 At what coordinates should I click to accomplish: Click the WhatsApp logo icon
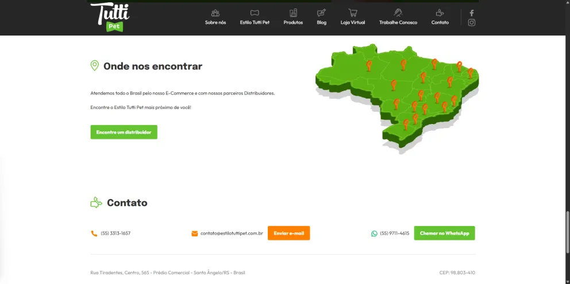point(375,234)
